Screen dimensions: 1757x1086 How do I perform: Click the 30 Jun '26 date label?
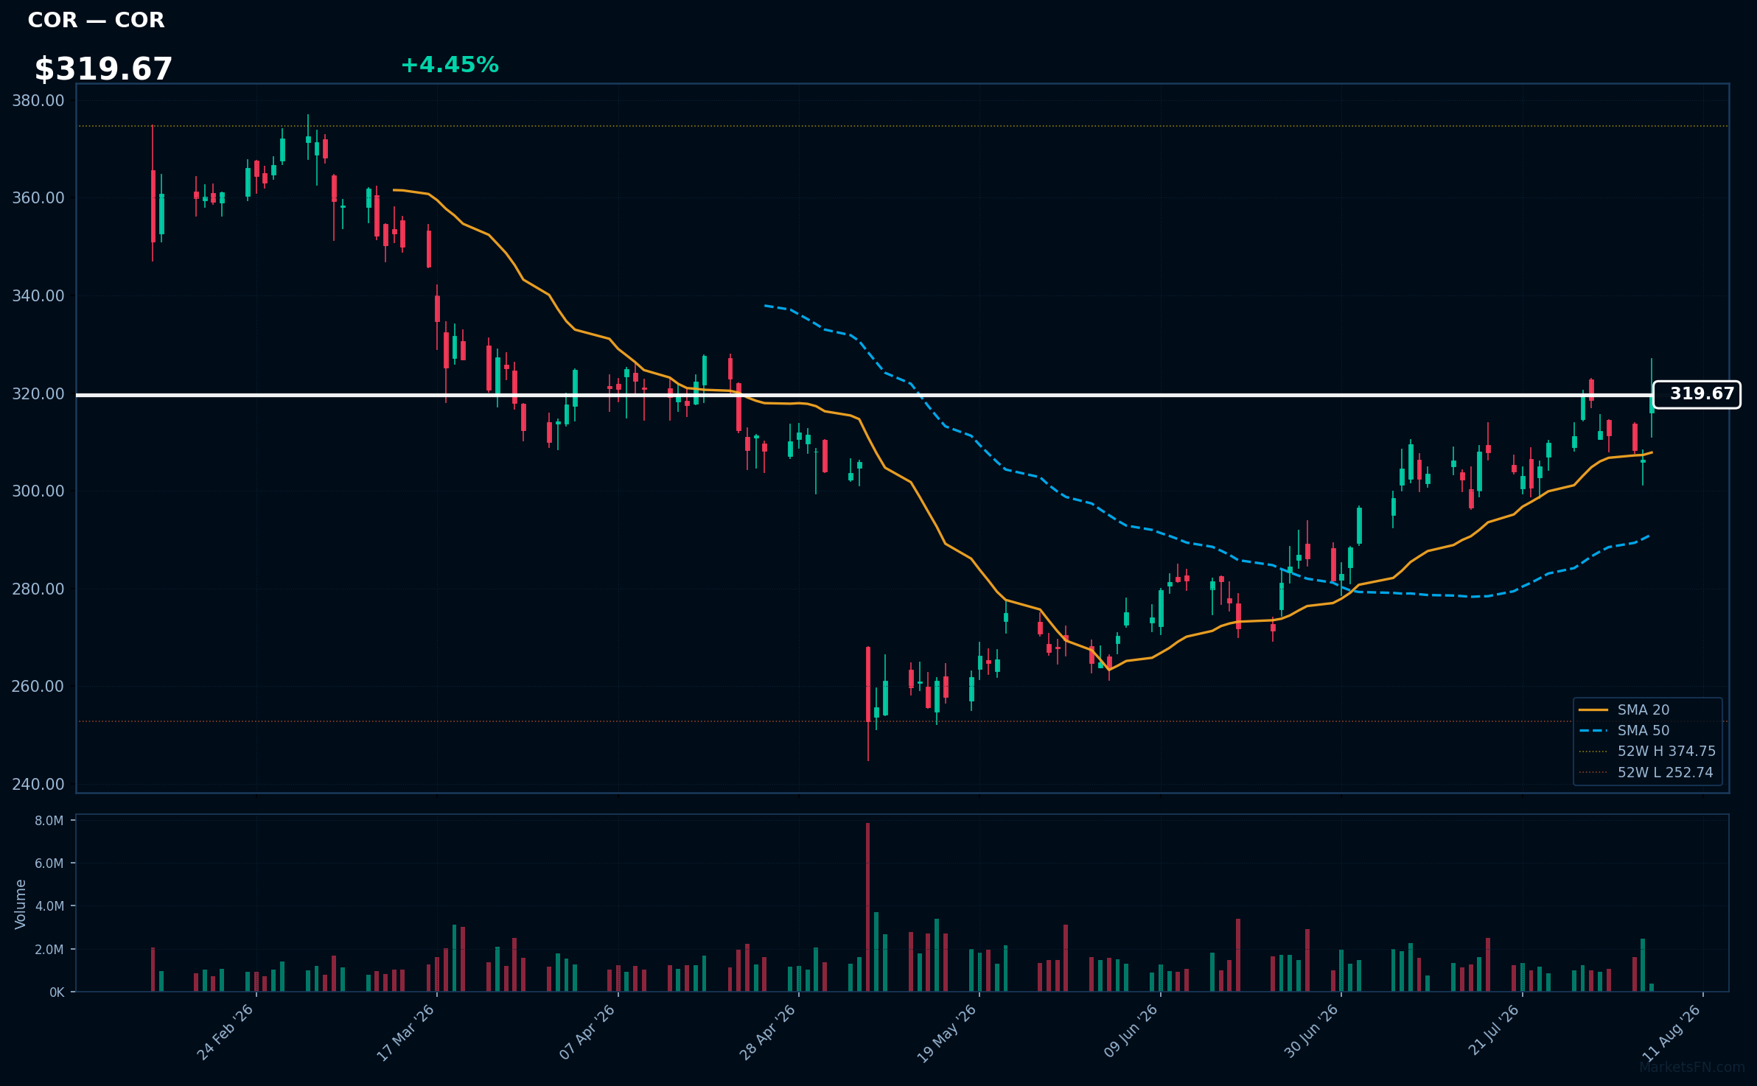(1310, 1032)
